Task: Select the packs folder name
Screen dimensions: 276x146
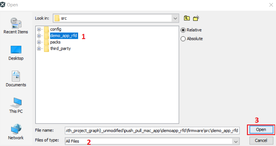Action: [55, 42]
